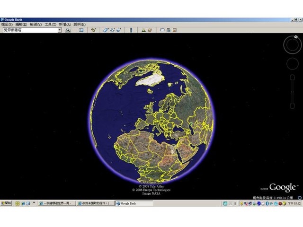
Task: Click the add placemark pin icon
Action: tap(94, 30)
